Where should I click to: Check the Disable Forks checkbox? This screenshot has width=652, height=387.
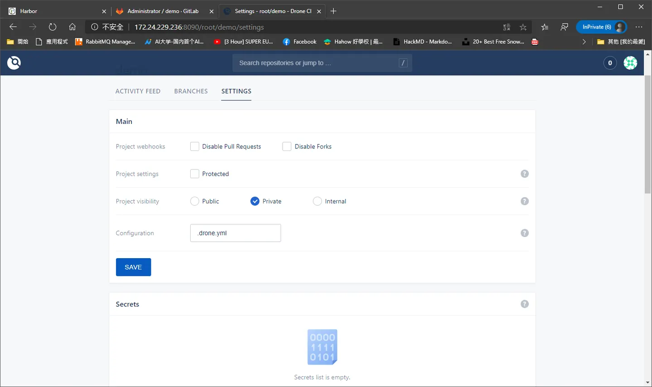coord(287,146)
